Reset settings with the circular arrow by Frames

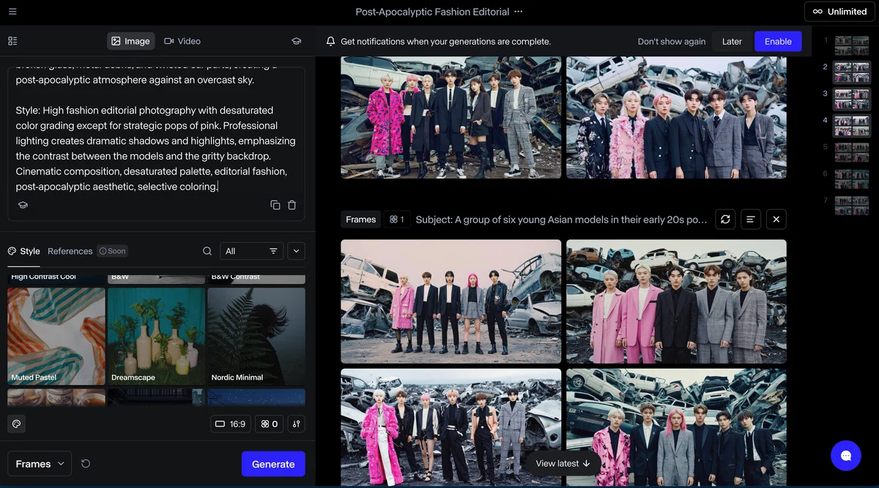point(86,464)
